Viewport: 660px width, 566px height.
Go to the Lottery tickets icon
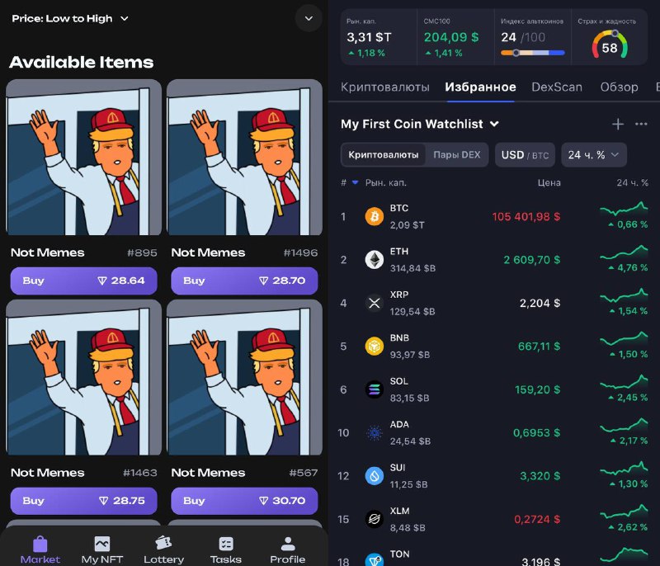point(163,543)
